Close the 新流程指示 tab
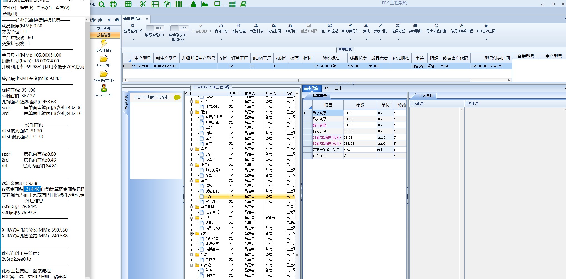The width and height of the screenshot is (566, 279). pos(147,19)
